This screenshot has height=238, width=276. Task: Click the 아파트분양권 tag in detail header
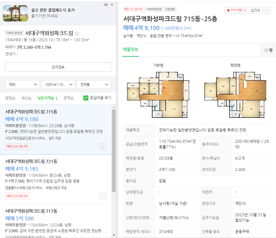point(154,9)
